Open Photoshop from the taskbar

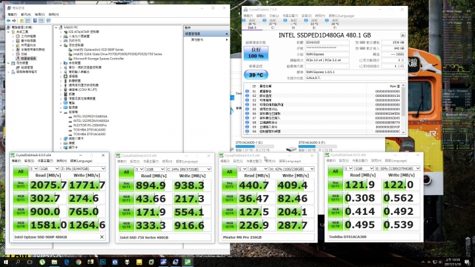103,262
